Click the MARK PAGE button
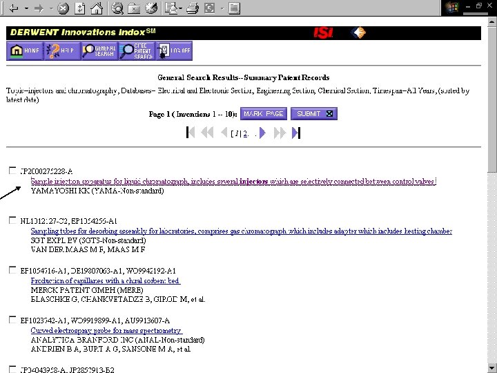The image size is (497, 373). coord(264,114)
